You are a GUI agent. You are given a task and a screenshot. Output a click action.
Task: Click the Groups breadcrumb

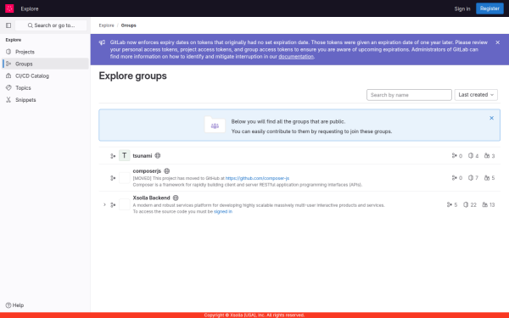click(x=129, y=25)
